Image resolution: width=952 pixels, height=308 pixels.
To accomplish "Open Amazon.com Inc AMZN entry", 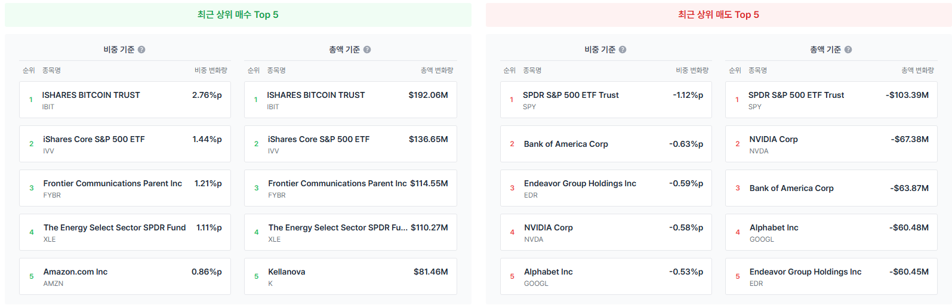I will click(125, 276).
